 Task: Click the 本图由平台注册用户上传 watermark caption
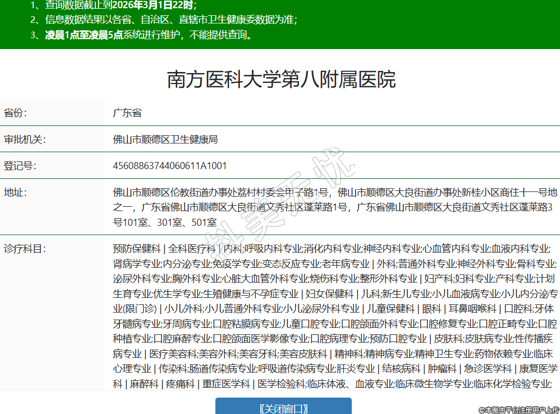519,409
